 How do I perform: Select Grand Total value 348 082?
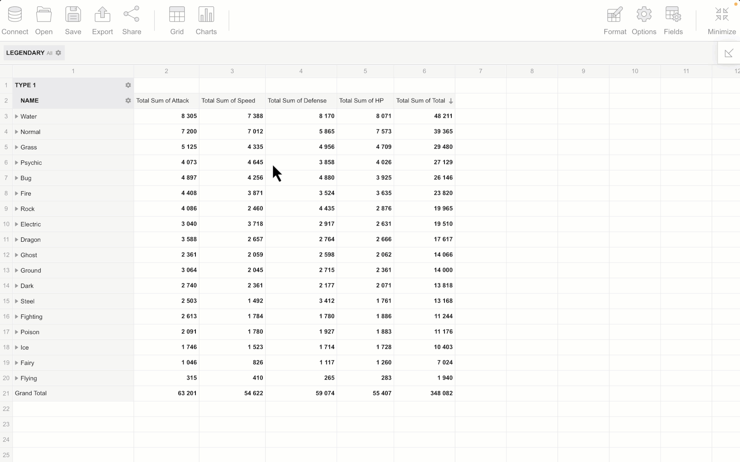pos(424,393)
